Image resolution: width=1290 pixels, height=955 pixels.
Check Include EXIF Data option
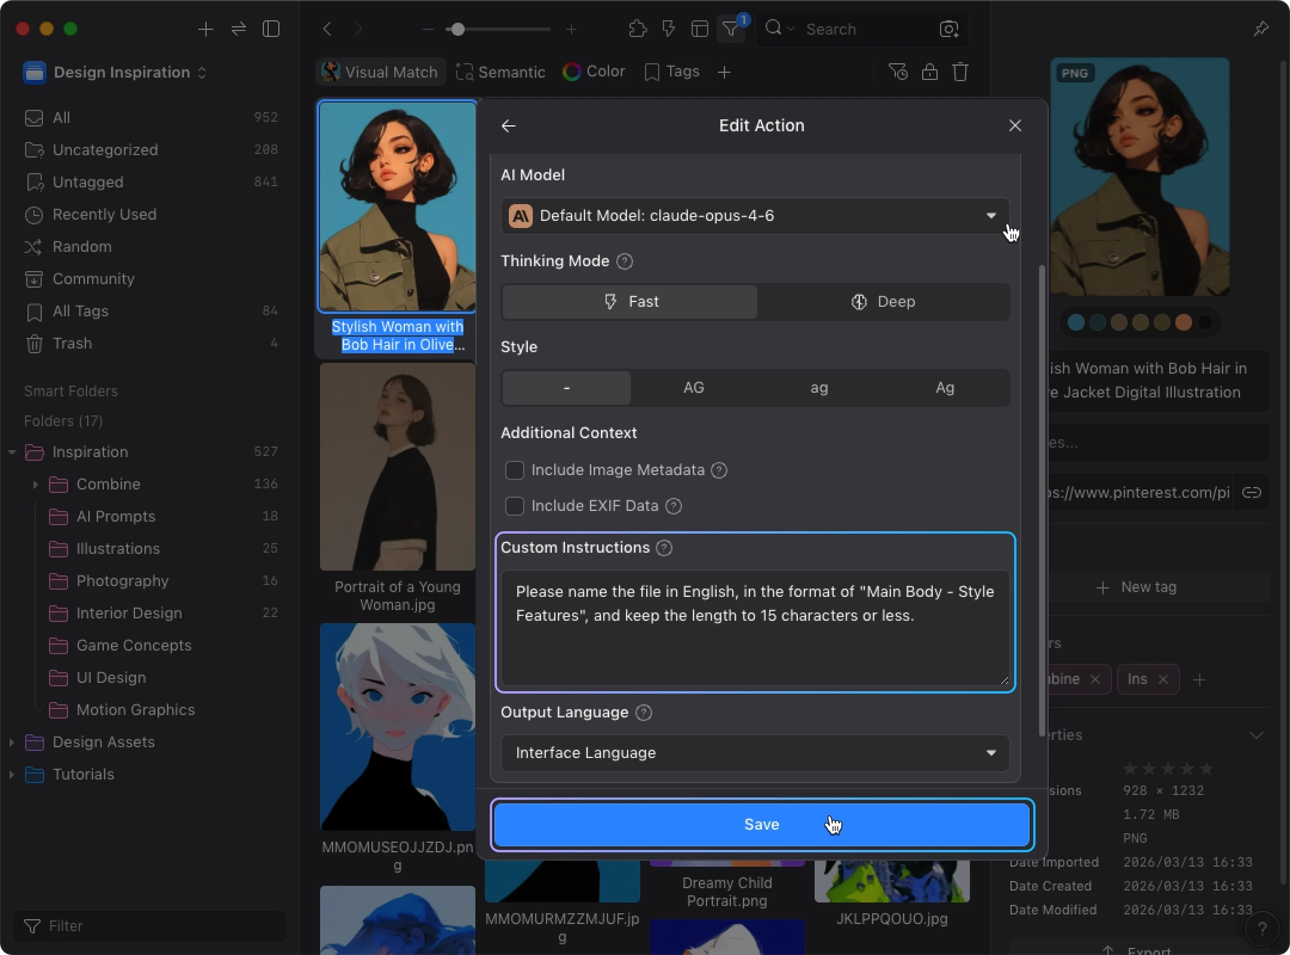click(515, 506)
